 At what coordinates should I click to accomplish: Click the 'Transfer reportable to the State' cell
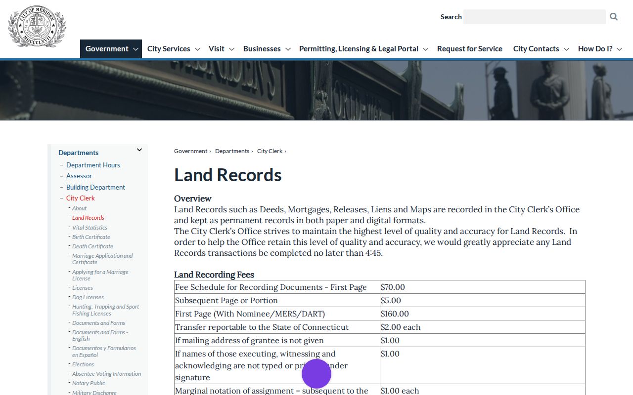(x=277, y=327)
